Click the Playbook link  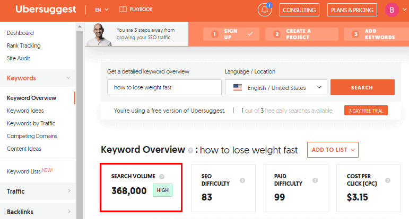141,10
